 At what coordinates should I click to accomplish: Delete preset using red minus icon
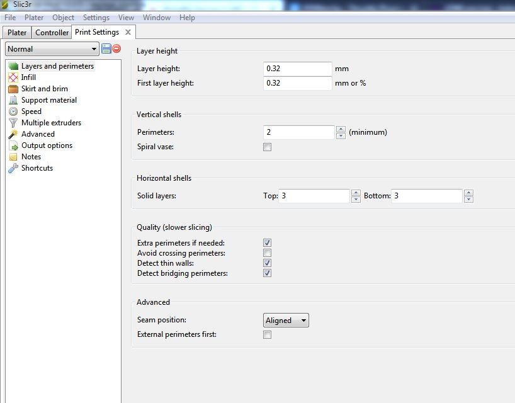coord(116,48)
